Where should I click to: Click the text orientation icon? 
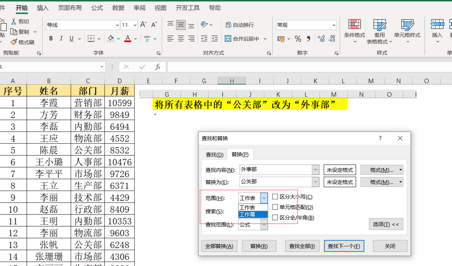point(204,25)
